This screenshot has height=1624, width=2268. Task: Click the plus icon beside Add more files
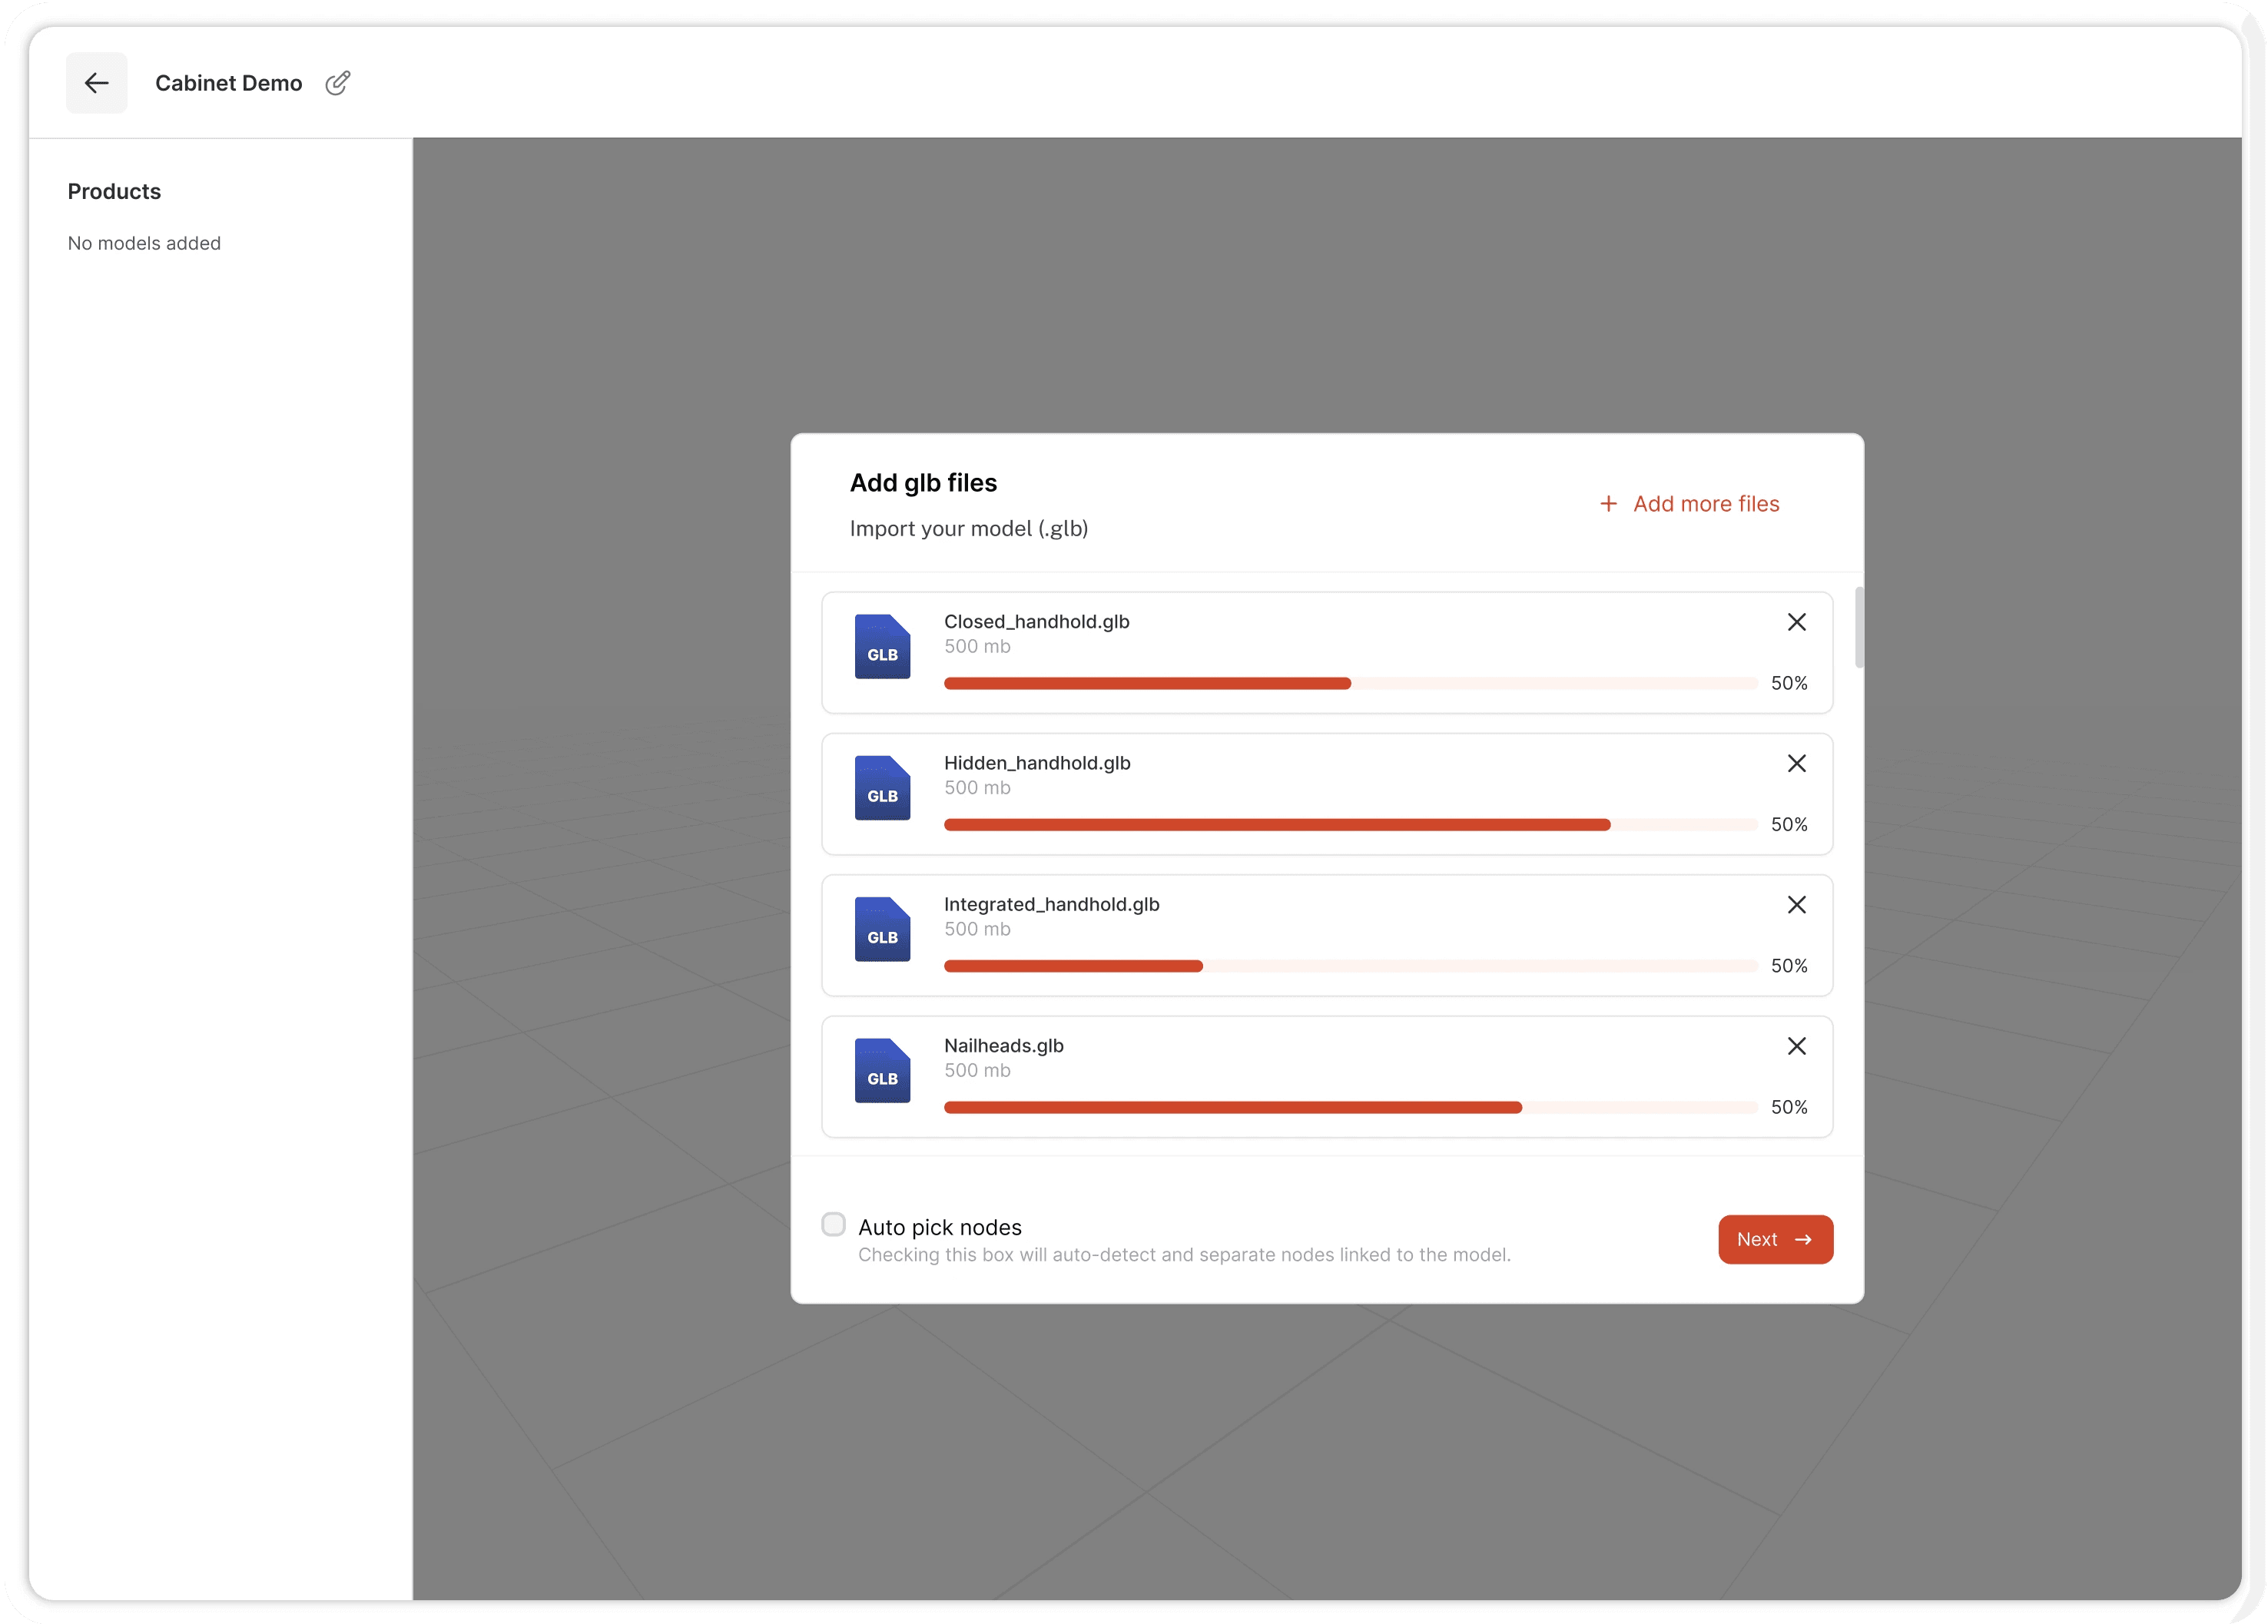pyautogui.click(x=1608, y=504)
